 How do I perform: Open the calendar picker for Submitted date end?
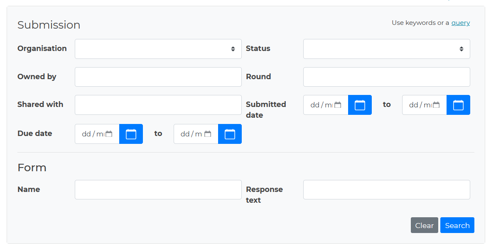(x=458, y=105)
